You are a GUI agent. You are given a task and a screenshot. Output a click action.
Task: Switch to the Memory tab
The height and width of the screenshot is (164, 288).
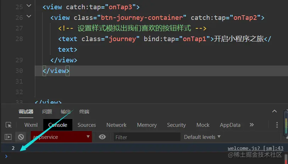point(147,125)
